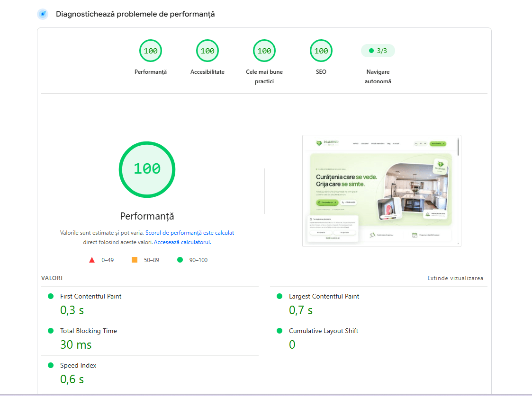Click the '0' Cumulative Layout Shift value
Screen dimensions: 532x396
click(x=292, y=345)
